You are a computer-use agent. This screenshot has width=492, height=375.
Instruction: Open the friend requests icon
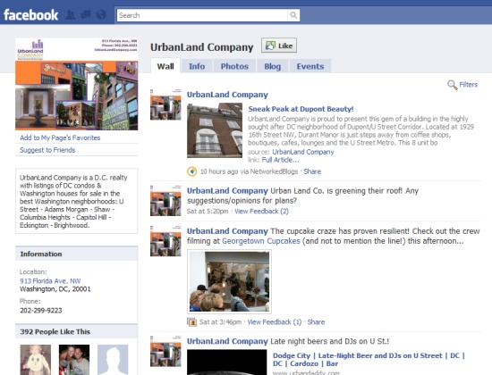pyautogui.click(x=71, y=15)
